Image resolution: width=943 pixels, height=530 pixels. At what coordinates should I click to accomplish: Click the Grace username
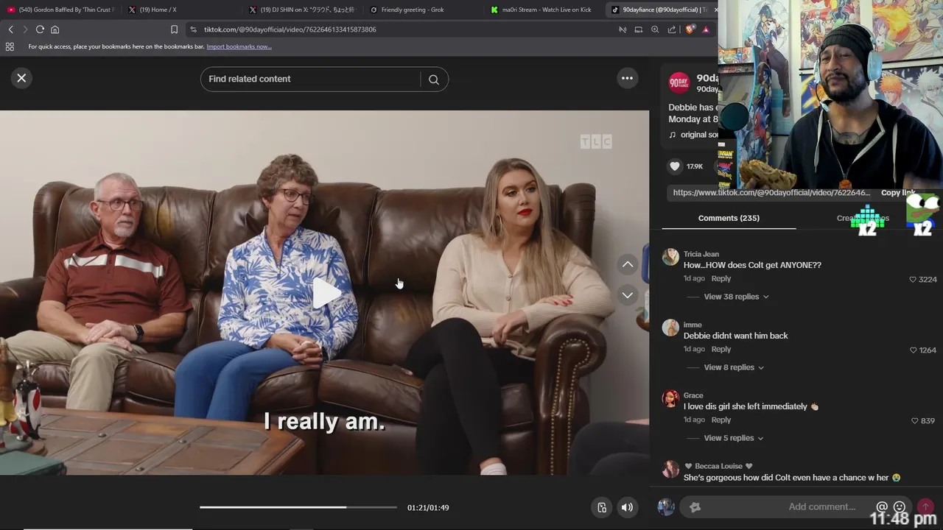(x=693, y=395)
